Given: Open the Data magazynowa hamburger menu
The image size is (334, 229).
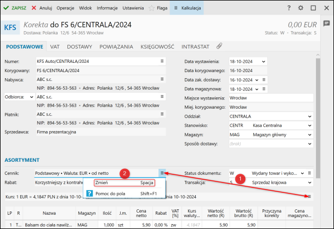Looking at the screenshot, I should (x=264, y=89).
